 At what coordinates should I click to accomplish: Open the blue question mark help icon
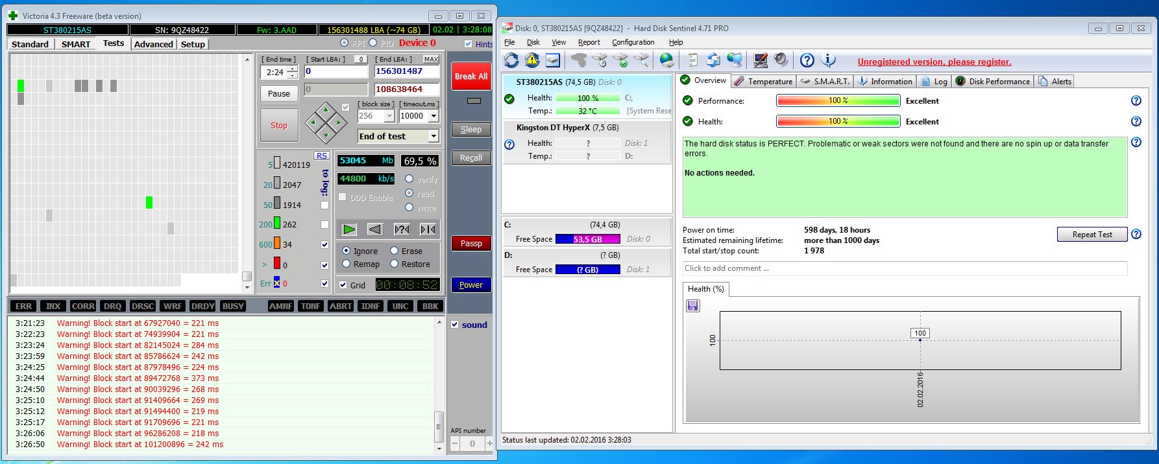pyautogui.click(x=807, y=60)
